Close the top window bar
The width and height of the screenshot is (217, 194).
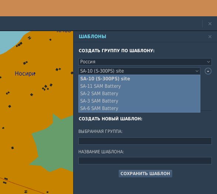pyautogui.click(x=210, y=24)
